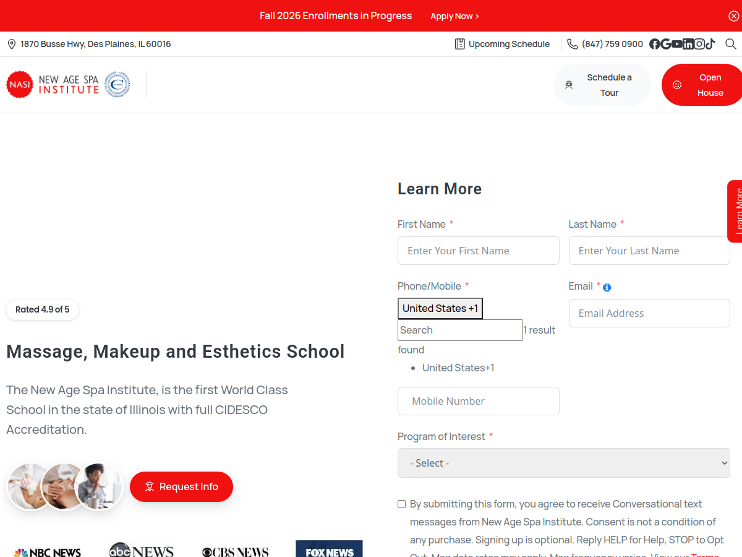This screenshot has height=557, width=742.
Task: Close the red enrollment banner
Action: click(x=733, y=16)
